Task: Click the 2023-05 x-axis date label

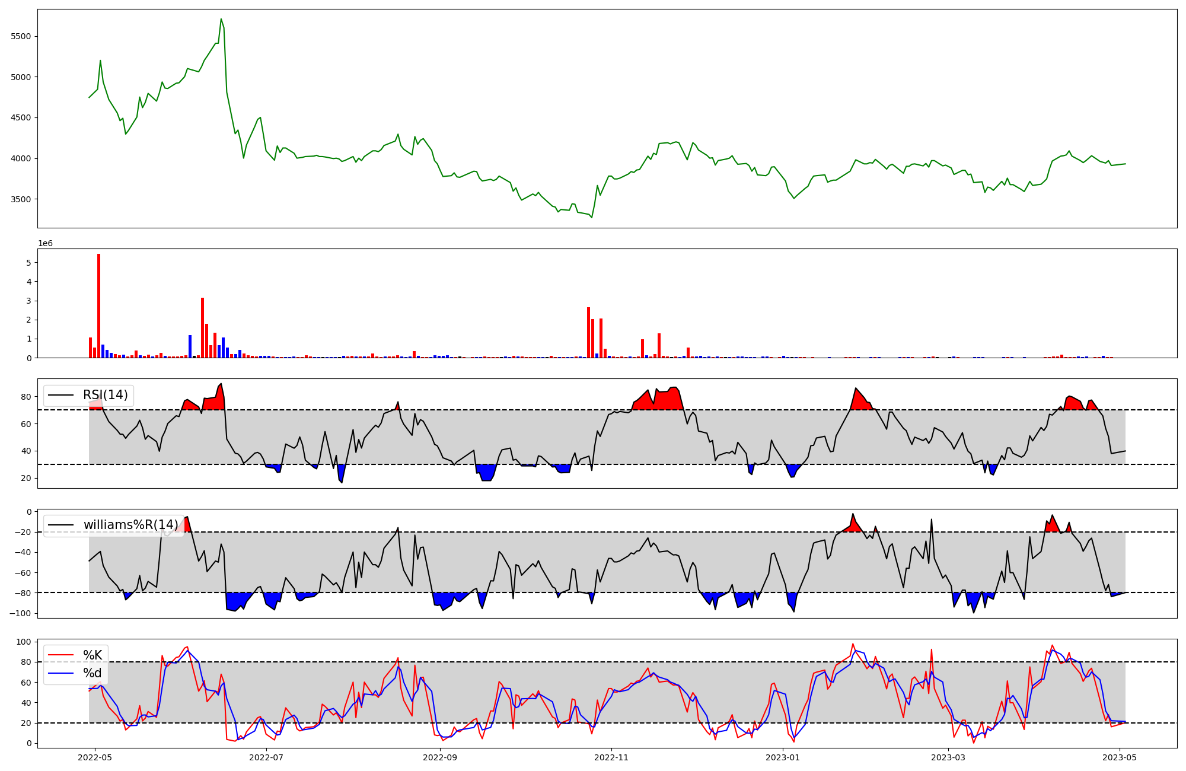Action: point(1120,757)
